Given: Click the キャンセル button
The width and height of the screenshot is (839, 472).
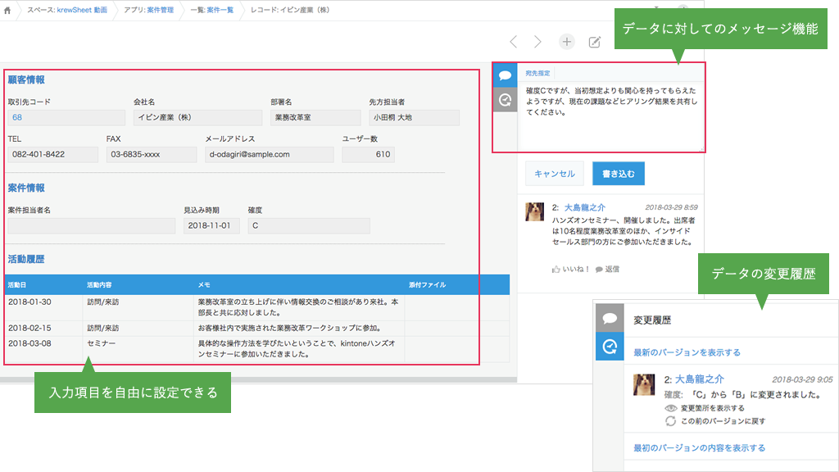Looking at the screenshot, I should [x=555, y=174].
